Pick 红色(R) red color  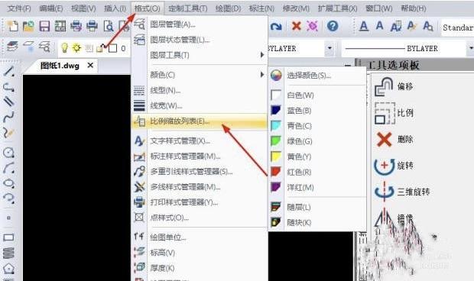pos(317,172)
